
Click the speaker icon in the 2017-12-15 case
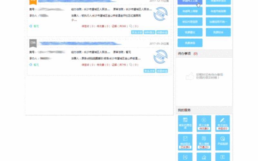(x=31, y=26)
